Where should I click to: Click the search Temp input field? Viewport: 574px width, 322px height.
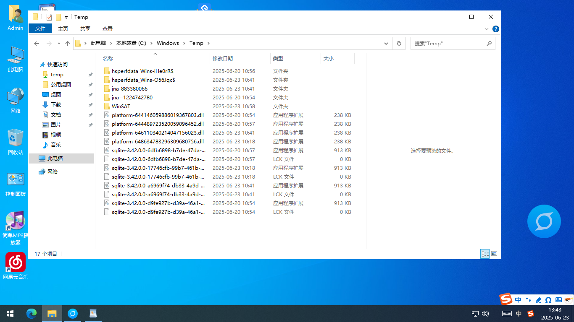[x=448, y=43]
